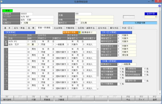Click the 氏名 field 給与 太郎
162x104 pixels.
tap(37, 20)
